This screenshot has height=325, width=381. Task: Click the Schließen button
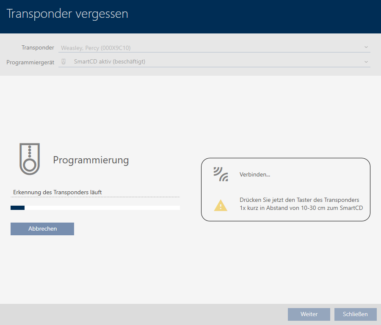[355, 314]
